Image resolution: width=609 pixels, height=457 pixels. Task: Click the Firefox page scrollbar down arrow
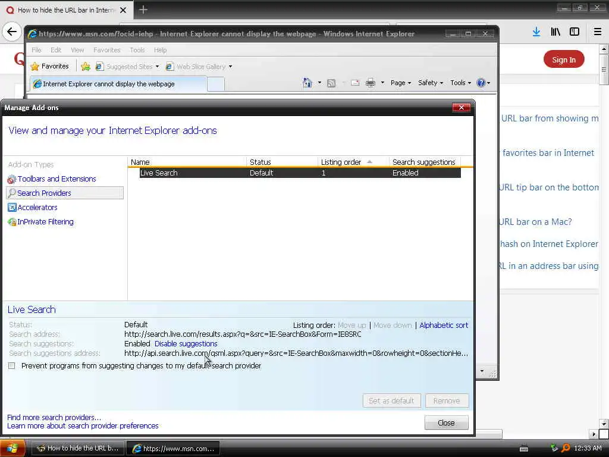tap(604, 424)
